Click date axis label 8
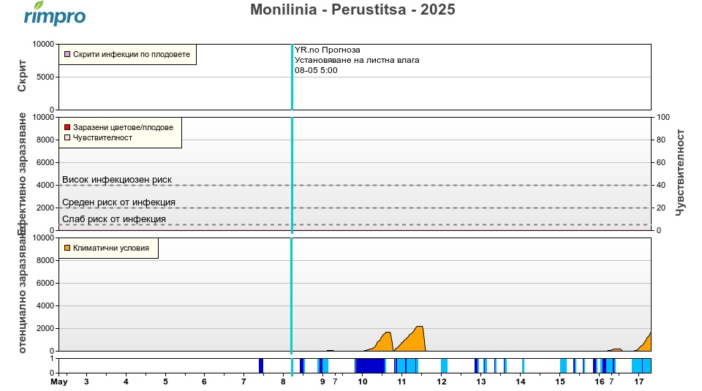 pos(283,381)
